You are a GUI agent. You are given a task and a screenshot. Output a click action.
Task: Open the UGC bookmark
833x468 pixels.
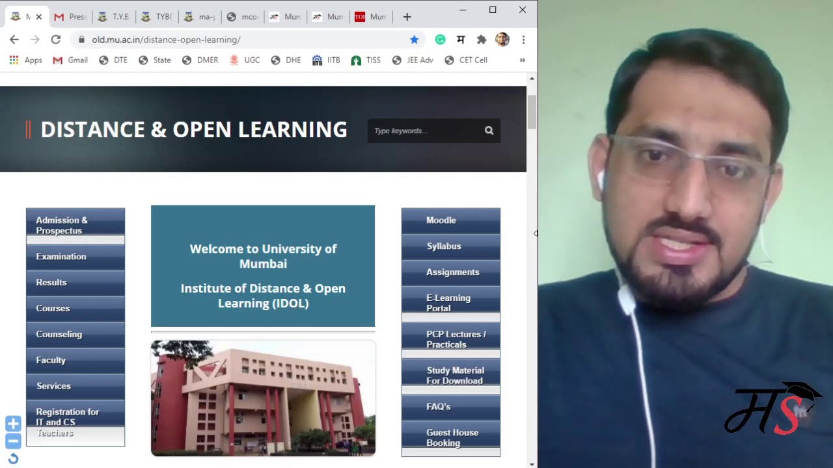coord(245,60)
